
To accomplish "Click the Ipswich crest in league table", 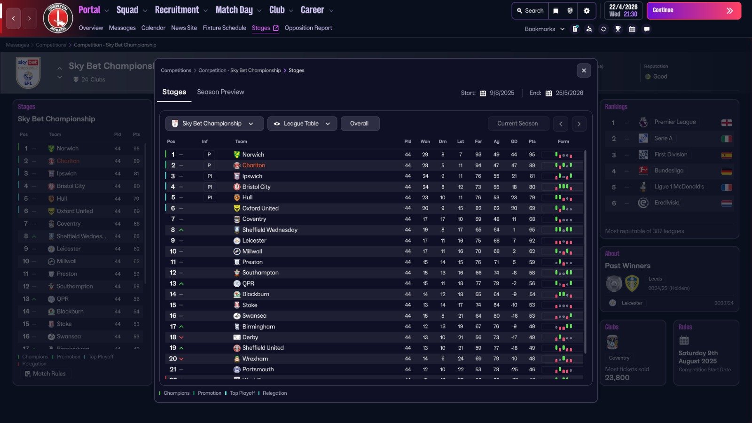I will [237, 176].
